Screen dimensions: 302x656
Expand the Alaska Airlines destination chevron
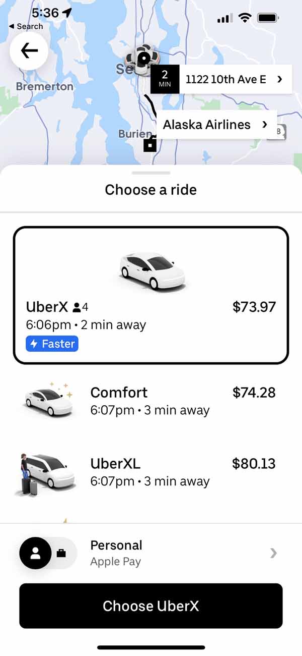click(265, 125)
